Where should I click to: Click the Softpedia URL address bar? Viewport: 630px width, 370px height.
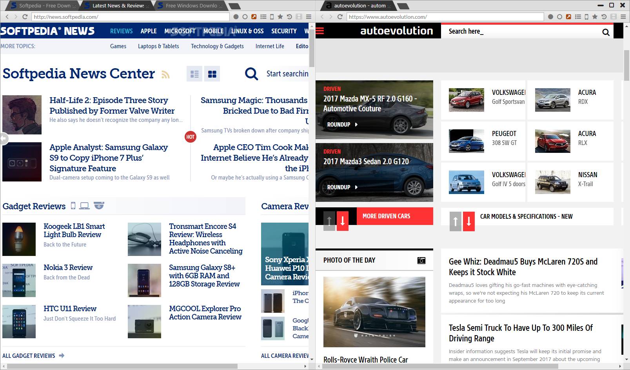(131, 17)
